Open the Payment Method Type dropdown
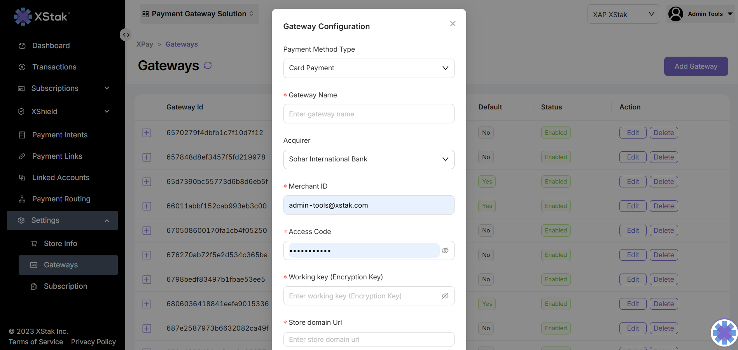This screenshot has height=350, width=738. click(368, 68)
